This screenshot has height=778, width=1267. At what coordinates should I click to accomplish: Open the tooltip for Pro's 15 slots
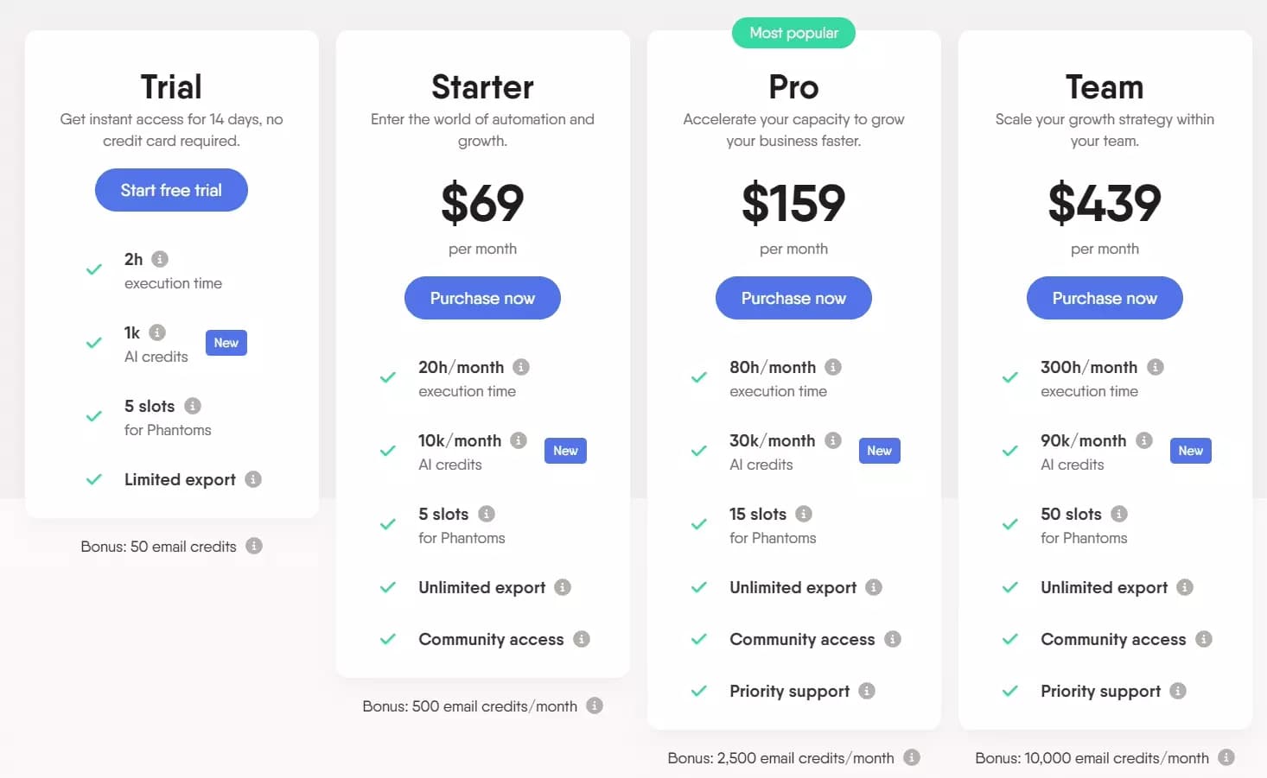pyautogui.click(x=804, y=513)
